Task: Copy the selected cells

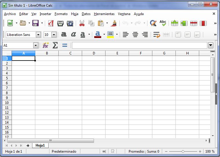Action: [x=91, y=23]
